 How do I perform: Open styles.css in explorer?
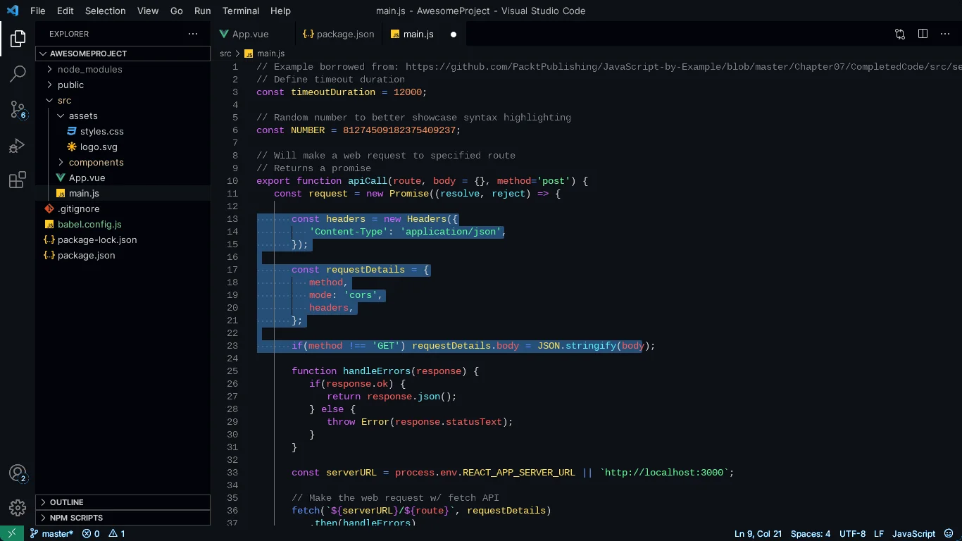[123, 131]
